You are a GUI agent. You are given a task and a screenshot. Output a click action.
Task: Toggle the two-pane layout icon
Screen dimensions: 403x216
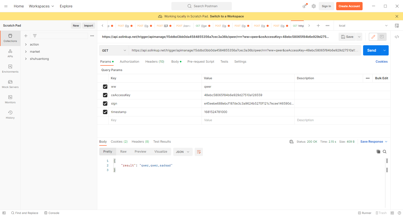click(392, 213)
